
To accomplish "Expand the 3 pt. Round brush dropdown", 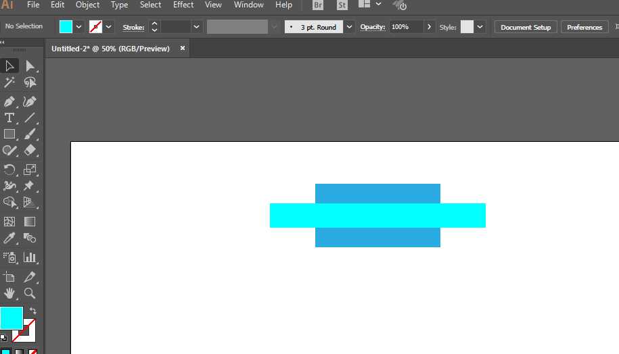I will coord(349,27).
